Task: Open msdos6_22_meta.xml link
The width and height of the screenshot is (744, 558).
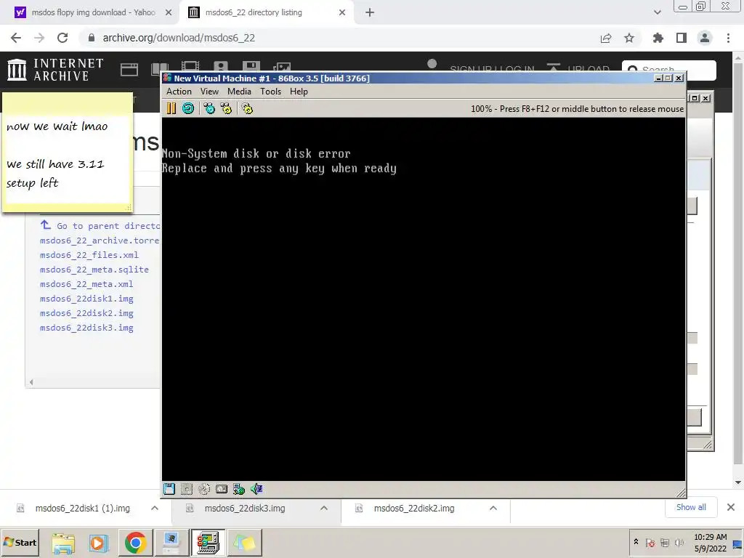Action: point(86,284)
